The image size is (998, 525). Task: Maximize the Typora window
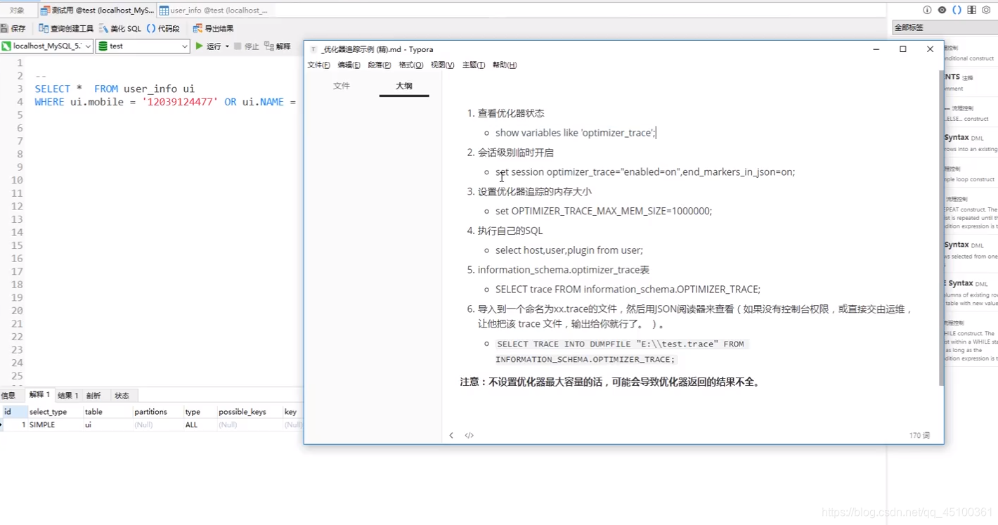pos(903,49)
